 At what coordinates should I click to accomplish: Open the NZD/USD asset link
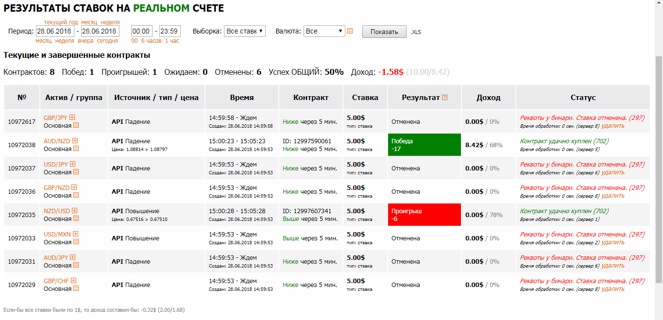(57, 211)
